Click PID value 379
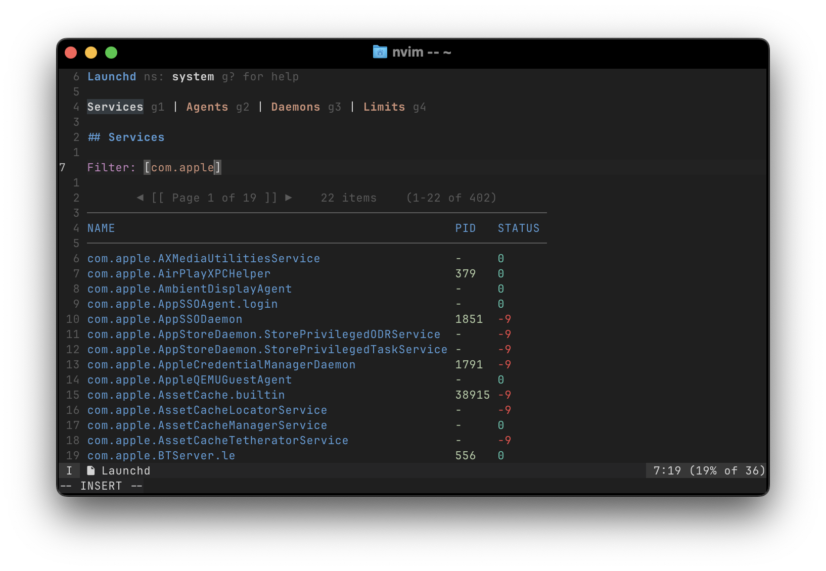This screenshot has height=571, width=826. pyautogui.click(x=466, y=273)
